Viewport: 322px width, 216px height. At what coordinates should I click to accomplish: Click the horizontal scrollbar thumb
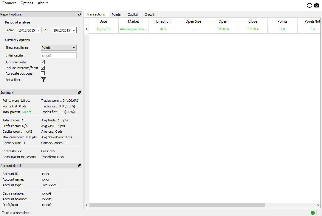click(x=177, y=205)
